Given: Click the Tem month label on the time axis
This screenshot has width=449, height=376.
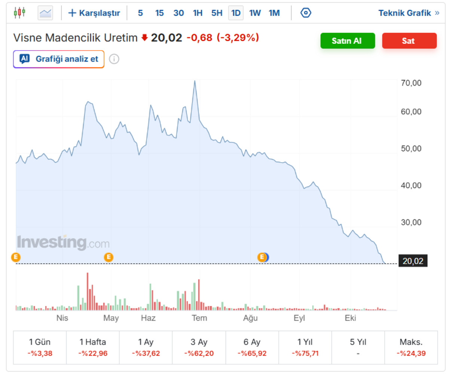Looking at the screenshot, I should pos(199,318).
